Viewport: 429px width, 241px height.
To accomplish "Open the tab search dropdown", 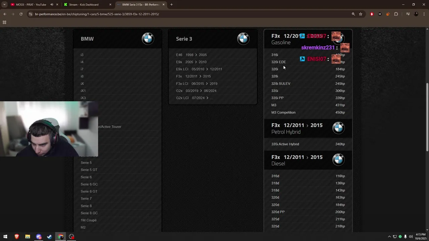I will point(4,5).
